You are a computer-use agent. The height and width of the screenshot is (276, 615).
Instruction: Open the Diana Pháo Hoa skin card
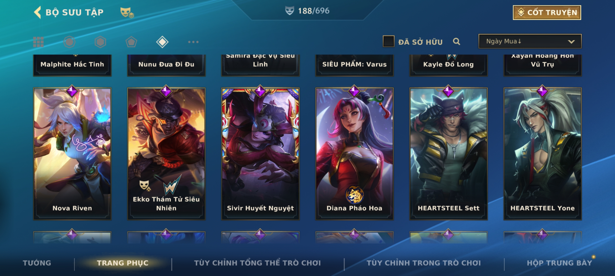354,154
